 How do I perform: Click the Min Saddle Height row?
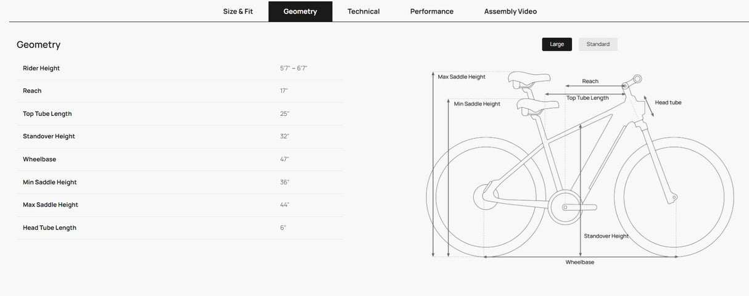point(180,183)
